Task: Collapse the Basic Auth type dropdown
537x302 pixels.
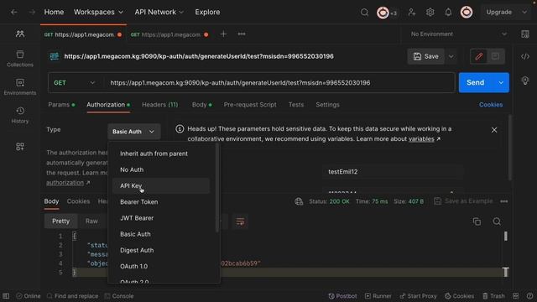Action: (133, 132)
